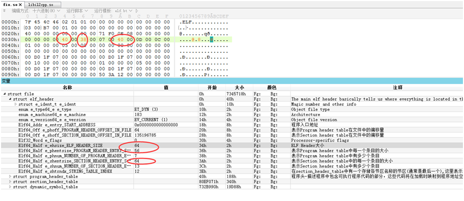
Task: Select the e_type row in variables
Action: pos(232,110)
